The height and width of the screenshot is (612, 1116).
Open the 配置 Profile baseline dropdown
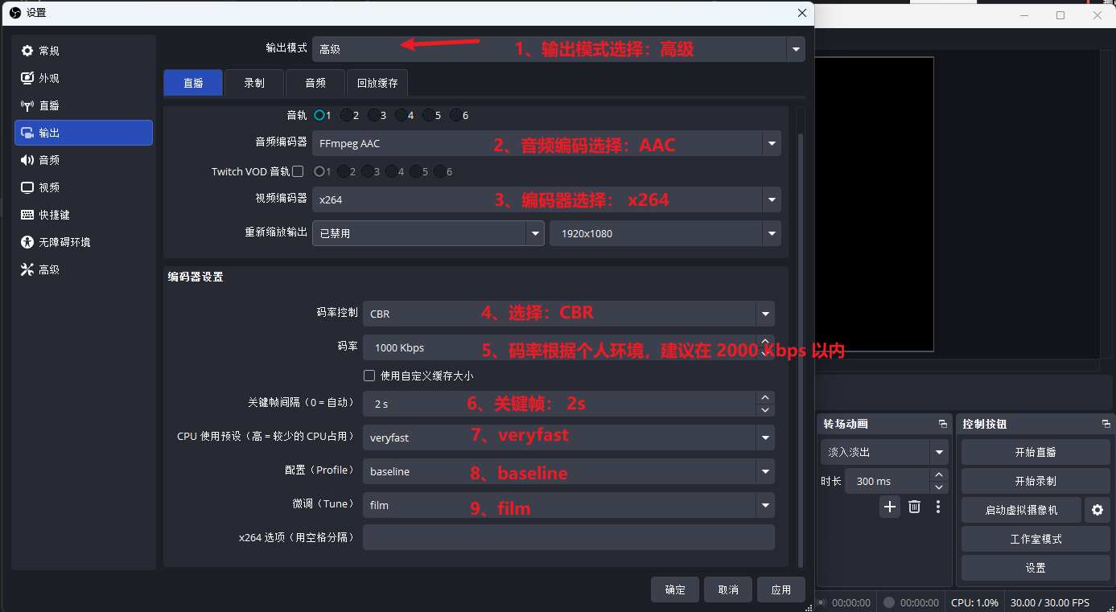569,471
